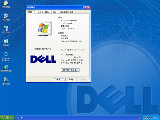Click the second quick launch icon beside IE
This screenshot has height=120, width=160.
click(x=22, y=118)
